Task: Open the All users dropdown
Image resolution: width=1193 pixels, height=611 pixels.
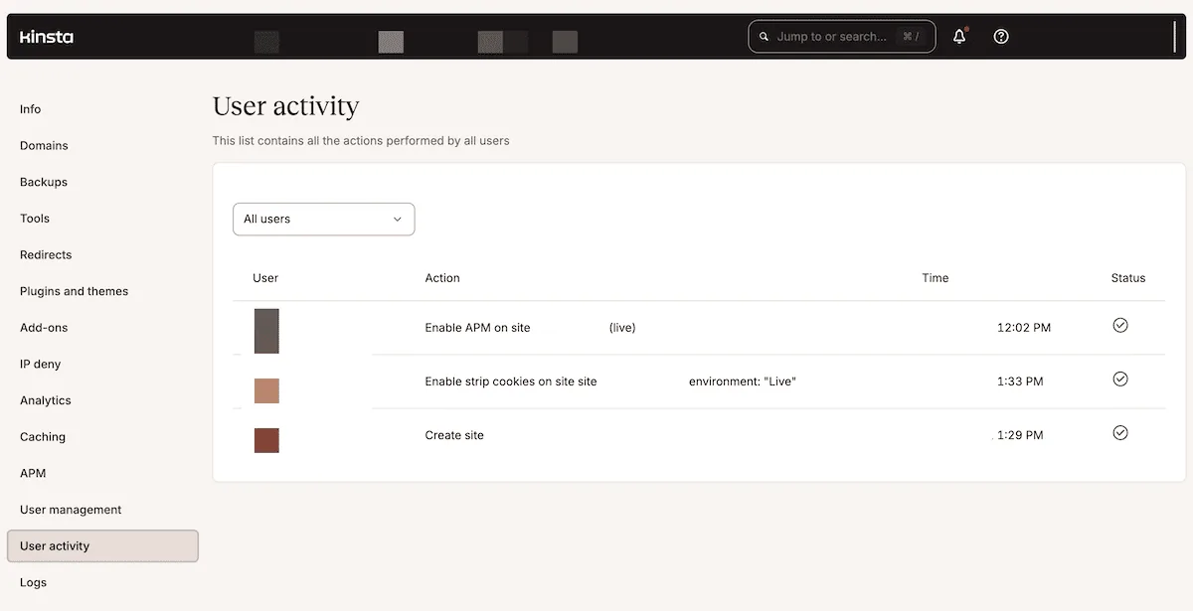Action: coord(323,219)
